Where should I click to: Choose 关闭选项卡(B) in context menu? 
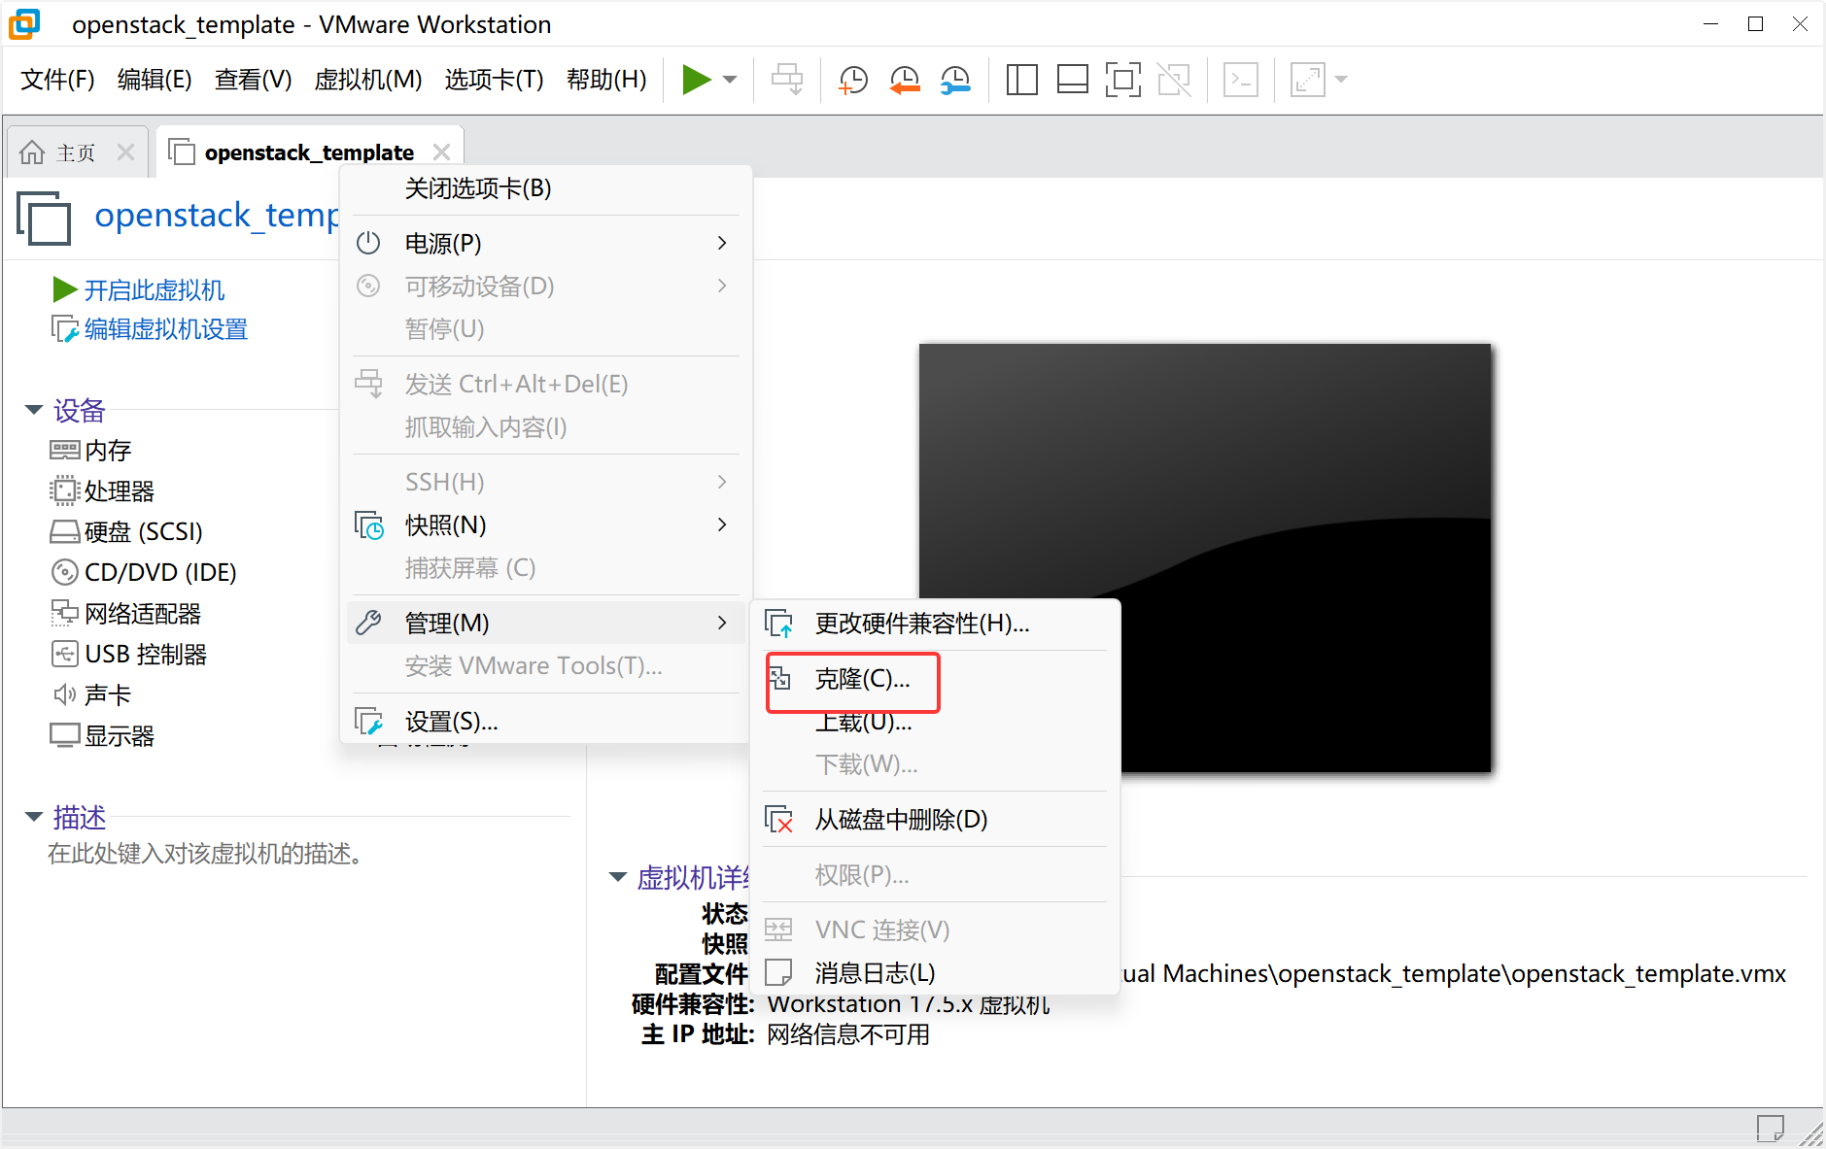(546, 188)
